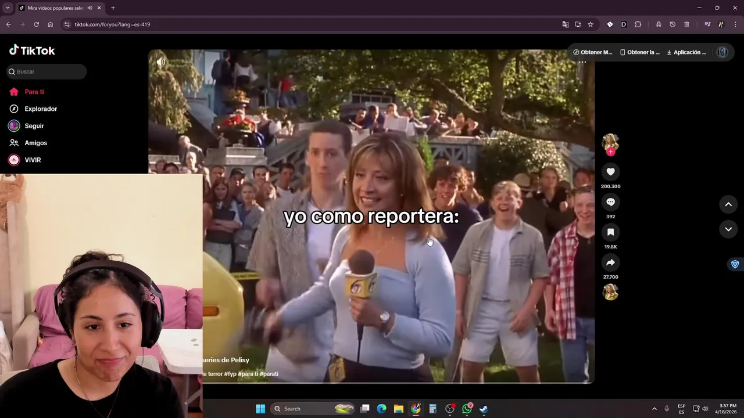Open the D extension icon
This screenshot has width=744, height=418.
click(624, 24)
